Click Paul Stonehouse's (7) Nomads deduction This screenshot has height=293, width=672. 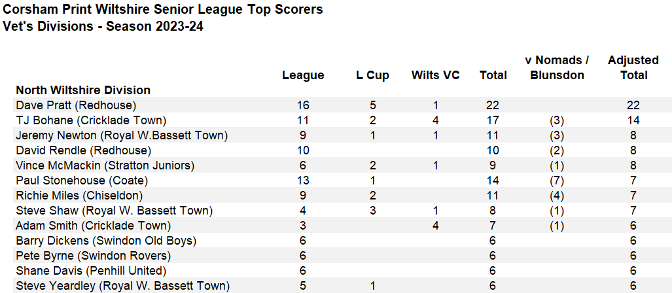click(557, 181)
